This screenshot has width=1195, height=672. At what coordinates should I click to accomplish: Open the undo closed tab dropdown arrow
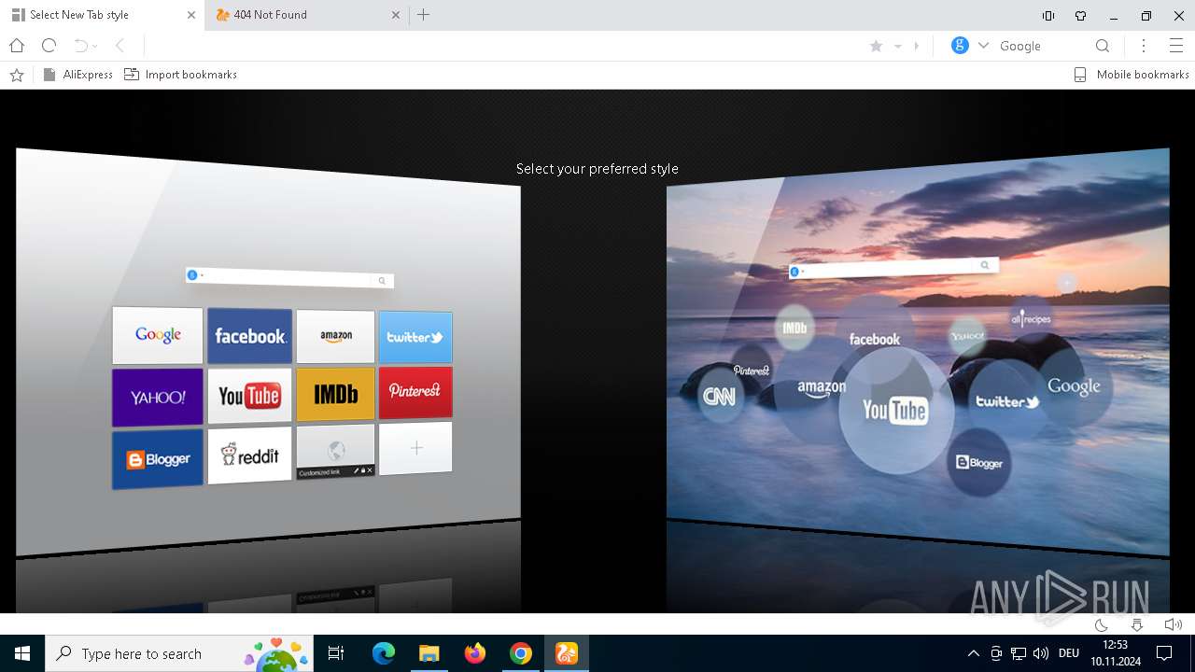pos(95,47)
